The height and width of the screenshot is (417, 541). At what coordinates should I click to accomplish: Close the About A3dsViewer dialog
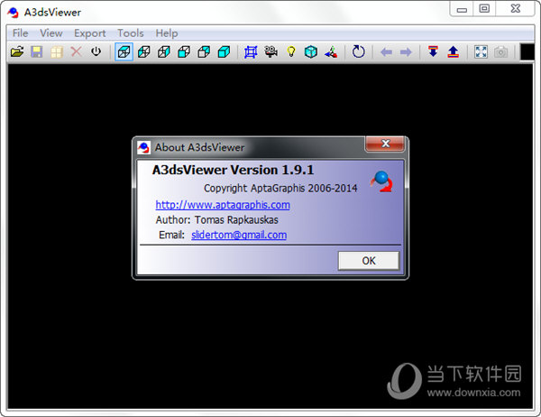385,144
